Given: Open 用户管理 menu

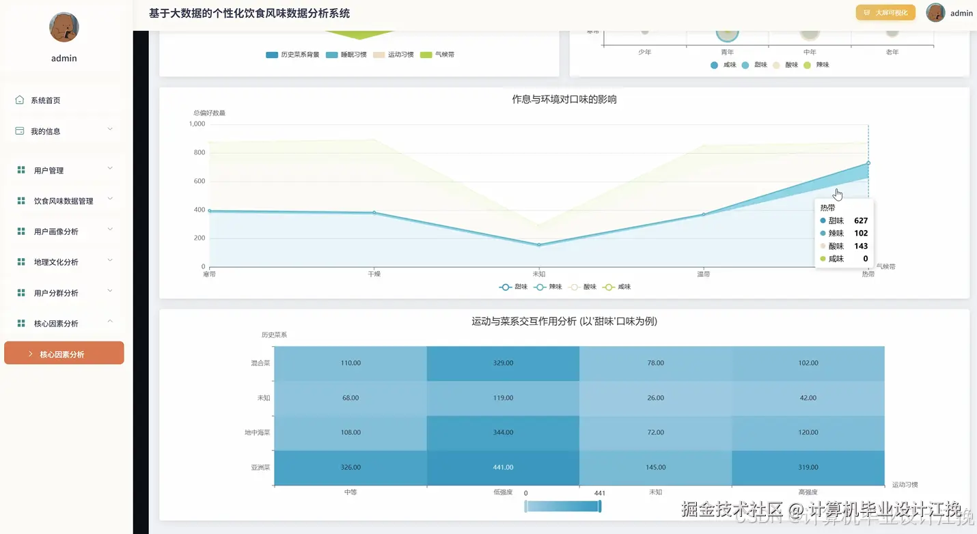Looking at the screenshot, I should click(64, 170).
